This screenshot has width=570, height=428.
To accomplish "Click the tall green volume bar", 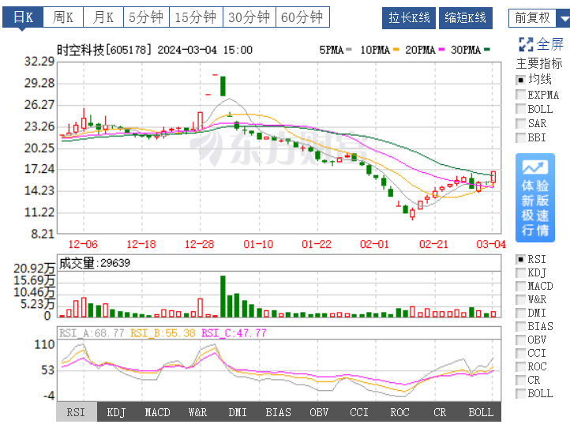I will coord(223,296).
